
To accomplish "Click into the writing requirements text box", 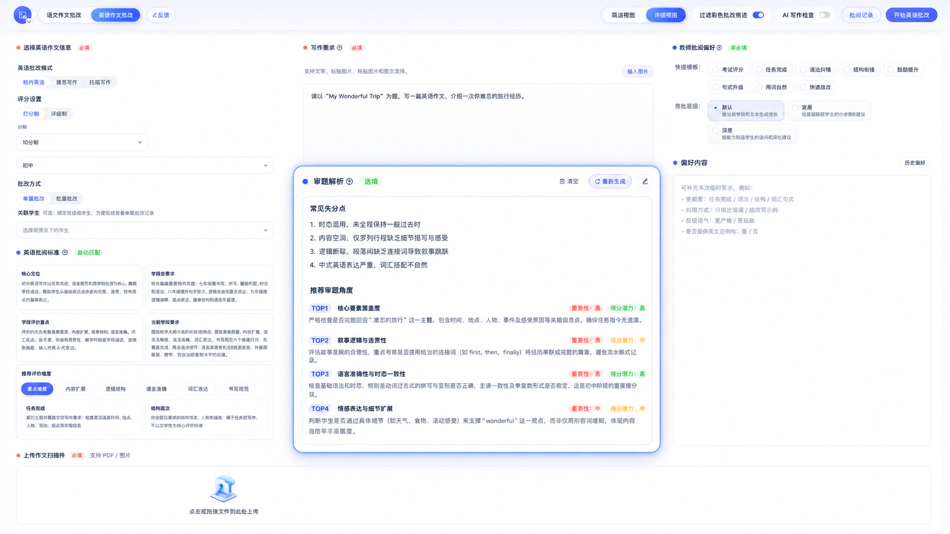I will (x=478, y=124).
